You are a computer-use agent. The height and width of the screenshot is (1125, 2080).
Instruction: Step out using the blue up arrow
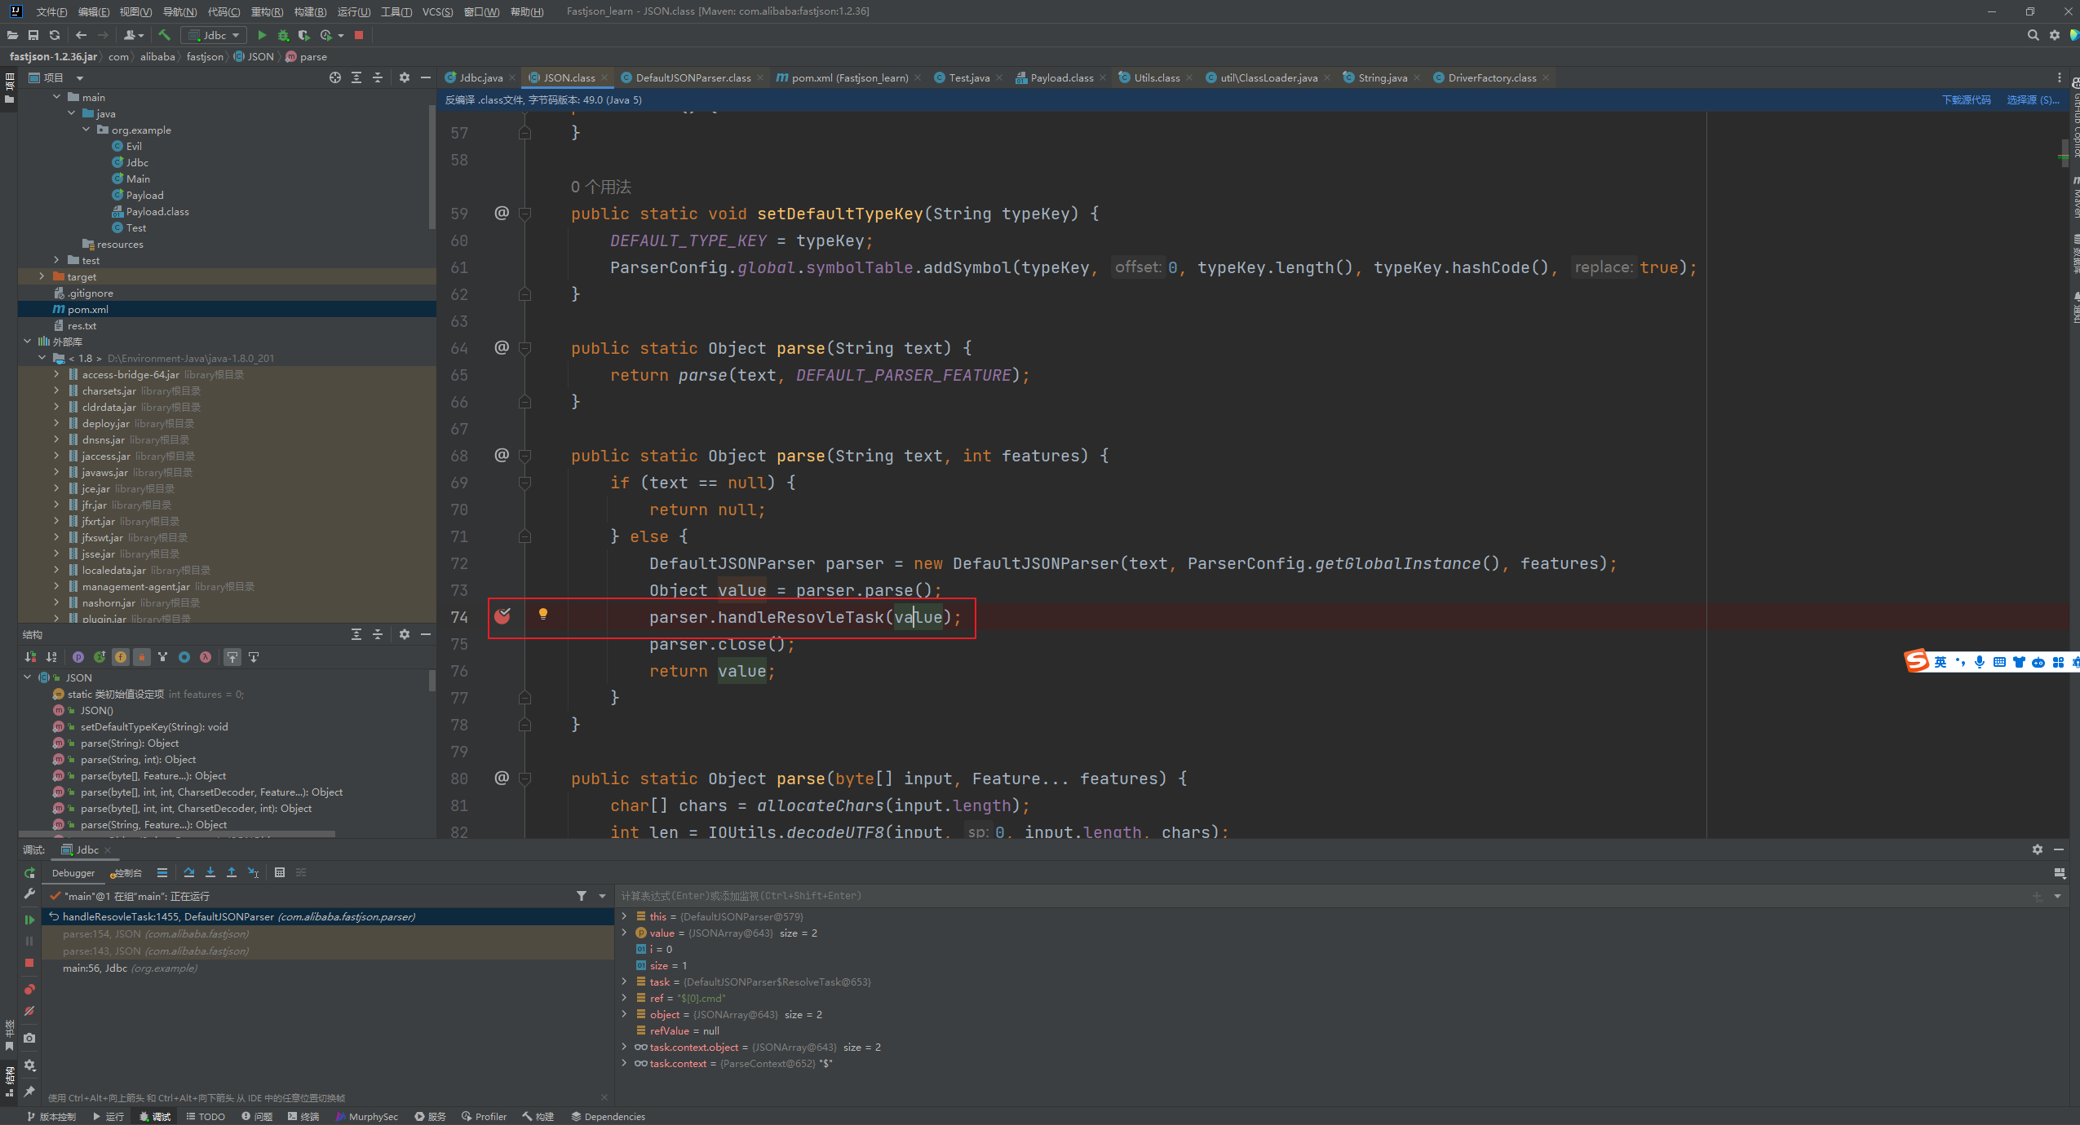[232, 872]
